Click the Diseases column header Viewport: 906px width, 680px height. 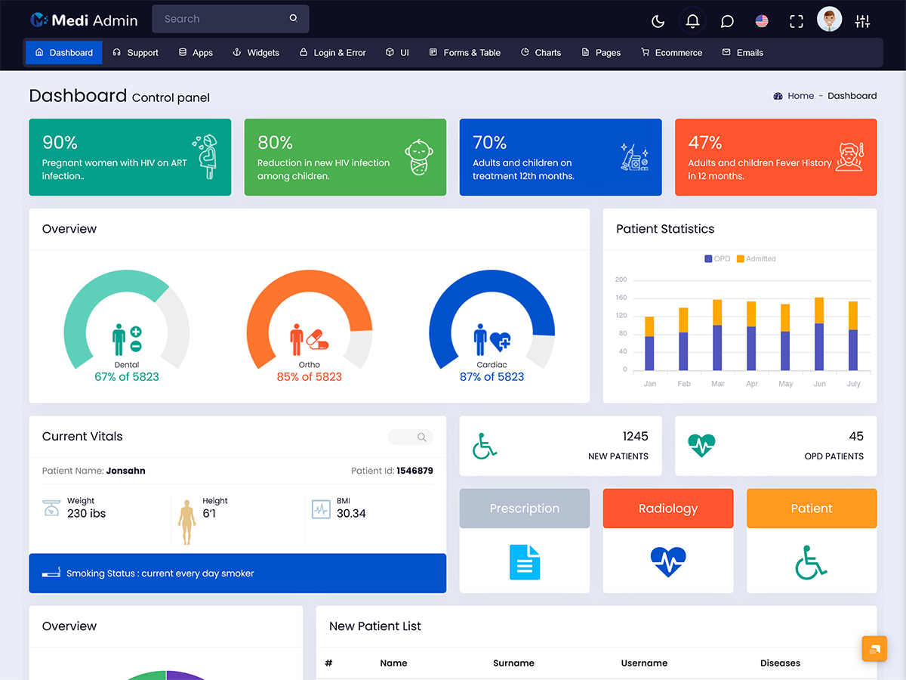pyautogui.click(x=780, y=663)
